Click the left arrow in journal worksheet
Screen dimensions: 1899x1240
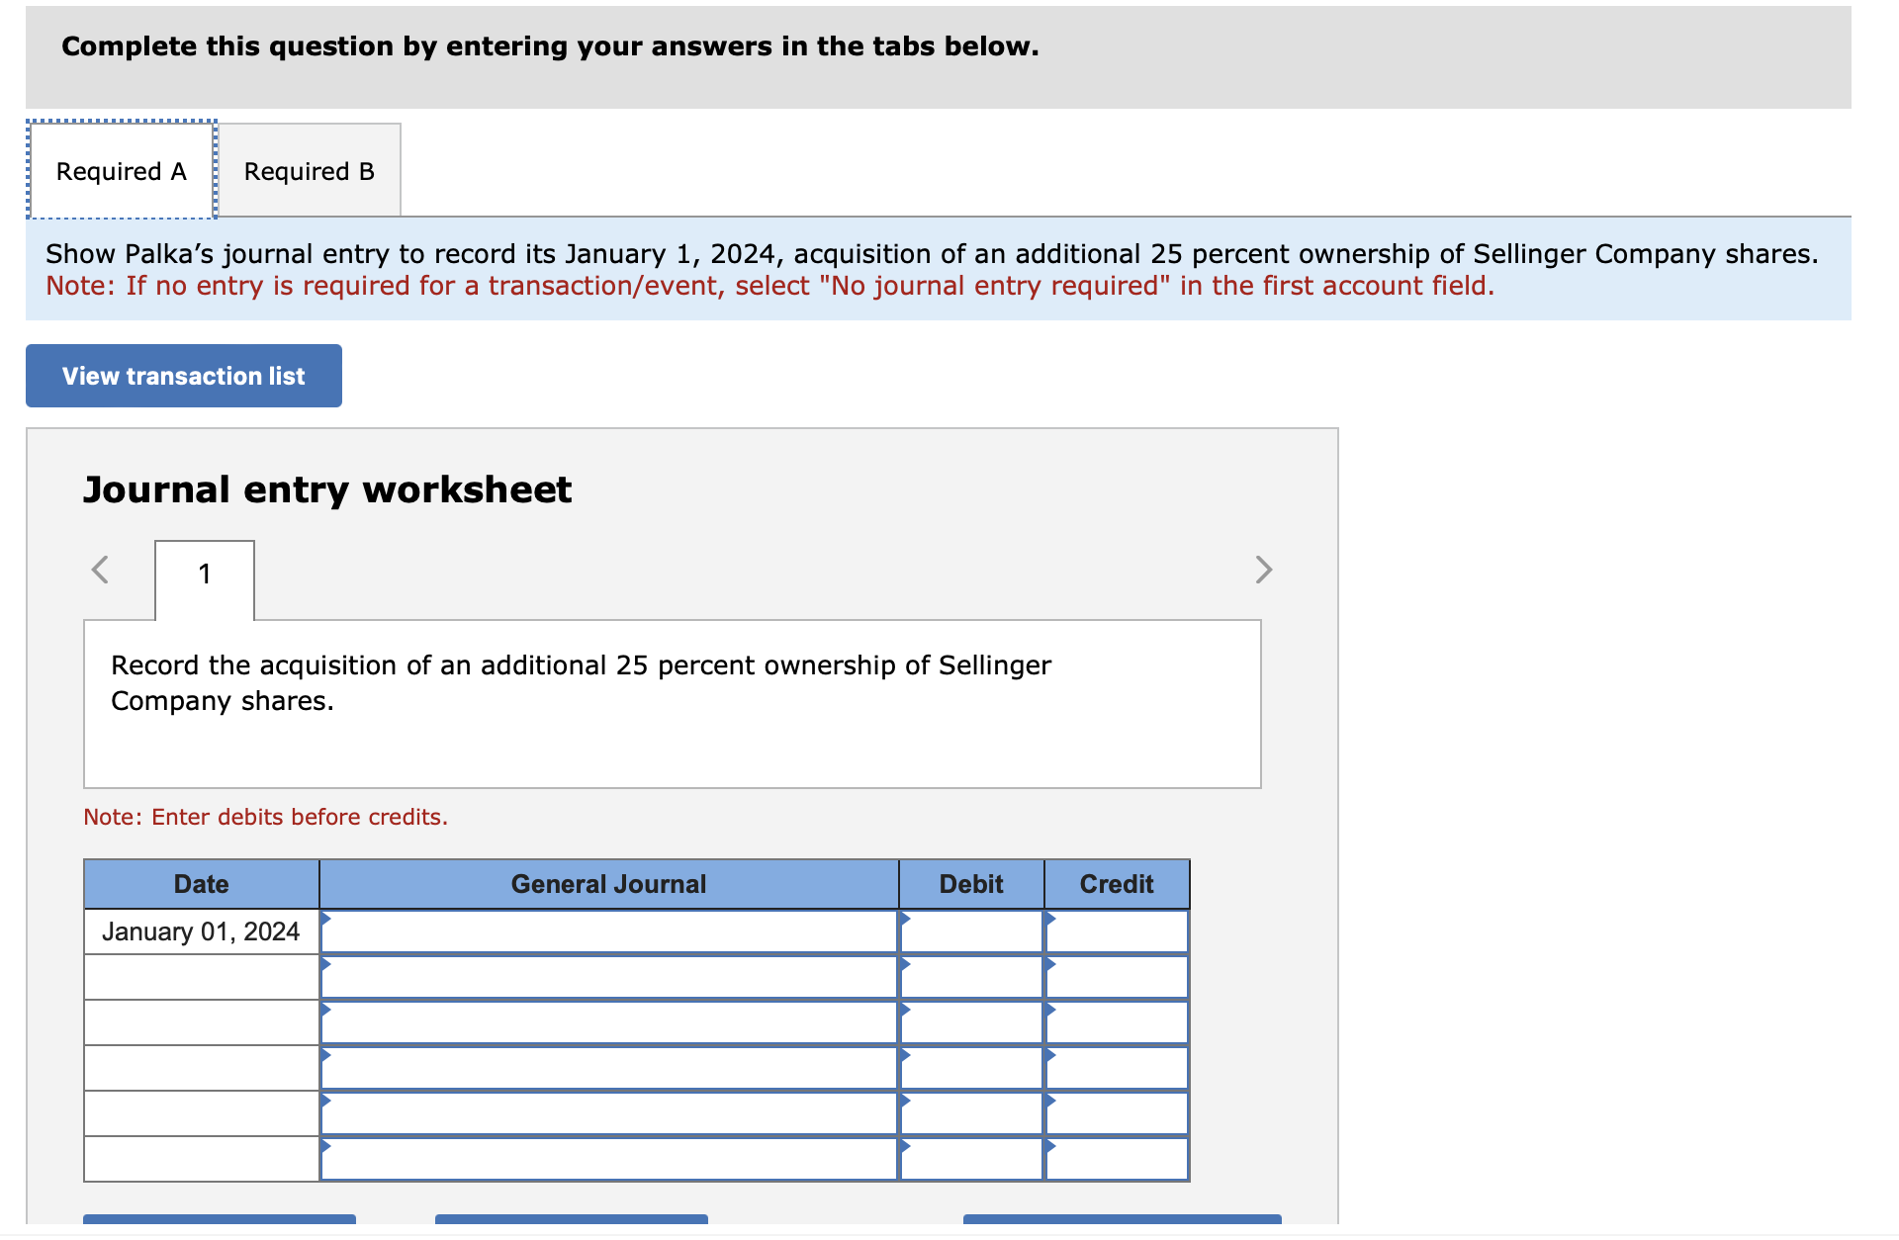pyautogui.click(x=100, y=570)
